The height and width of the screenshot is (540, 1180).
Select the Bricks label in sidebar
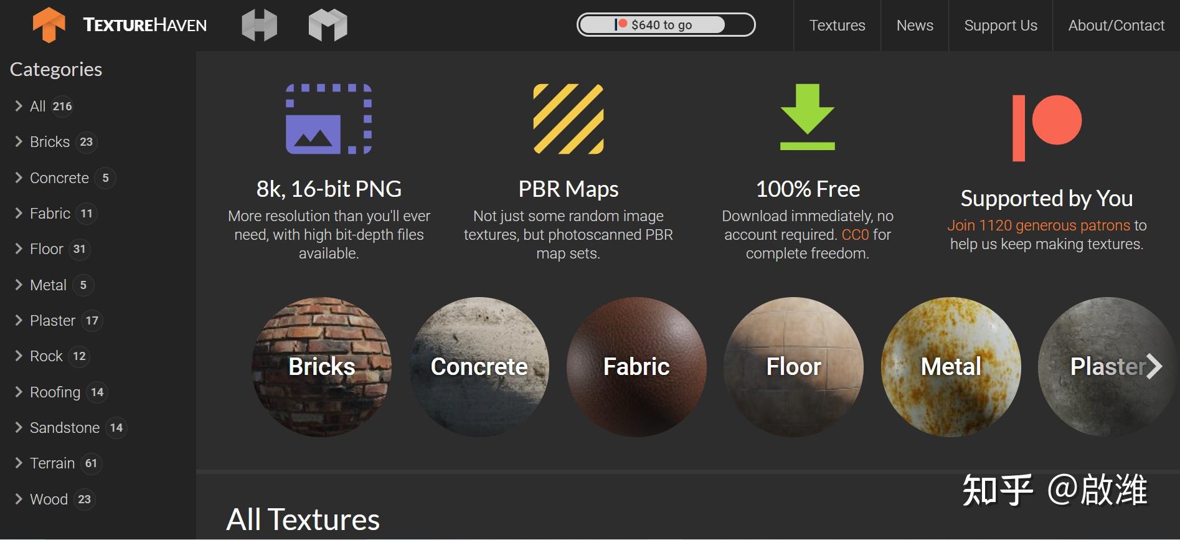[x=50, y=142]
